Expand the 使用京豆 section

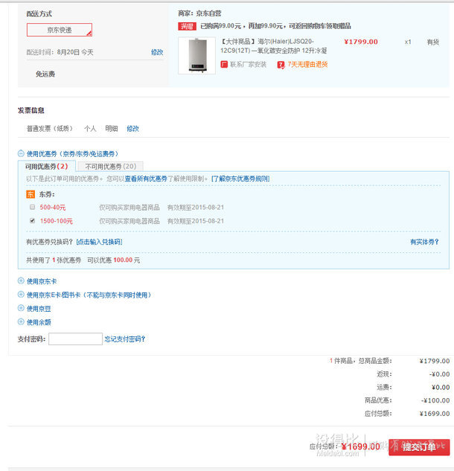pos(21,308)
